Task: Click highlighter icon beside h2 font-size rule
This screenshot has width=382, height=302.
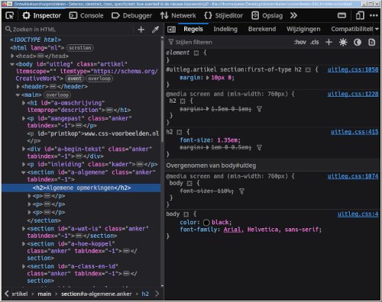Action: (x=180, y=132)
